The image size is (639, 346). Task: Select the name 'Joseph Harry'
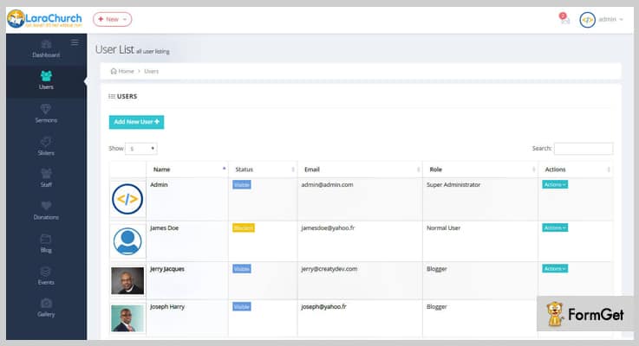point(167,306)
